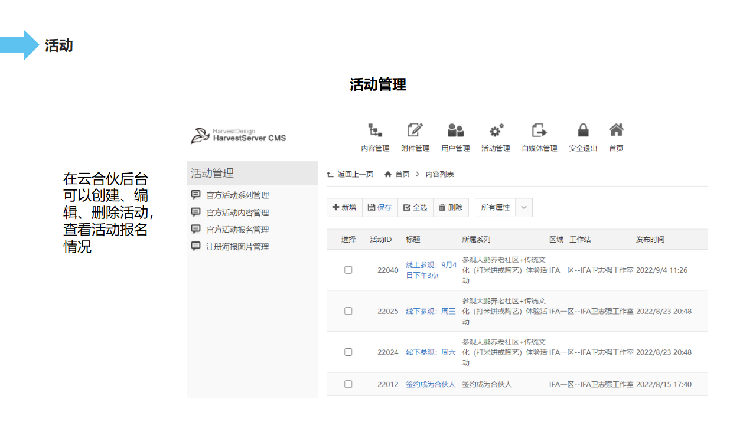This screenshot has height=425, width=756.
Task: Open 注册海报图片管理 in sidebar
Action: (237, 247)
